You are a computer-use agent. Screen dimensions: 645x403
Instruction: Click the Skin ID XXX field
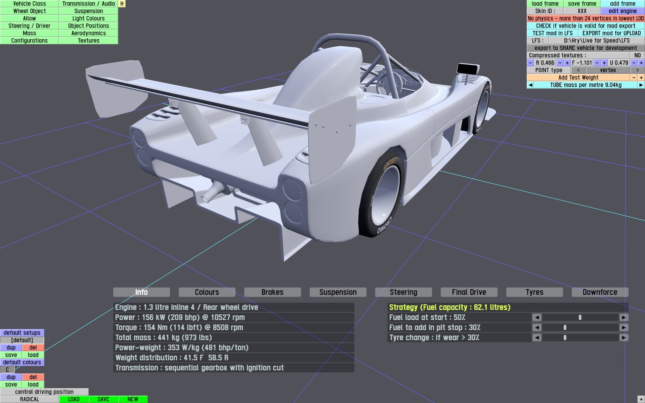tap(582, 11)
